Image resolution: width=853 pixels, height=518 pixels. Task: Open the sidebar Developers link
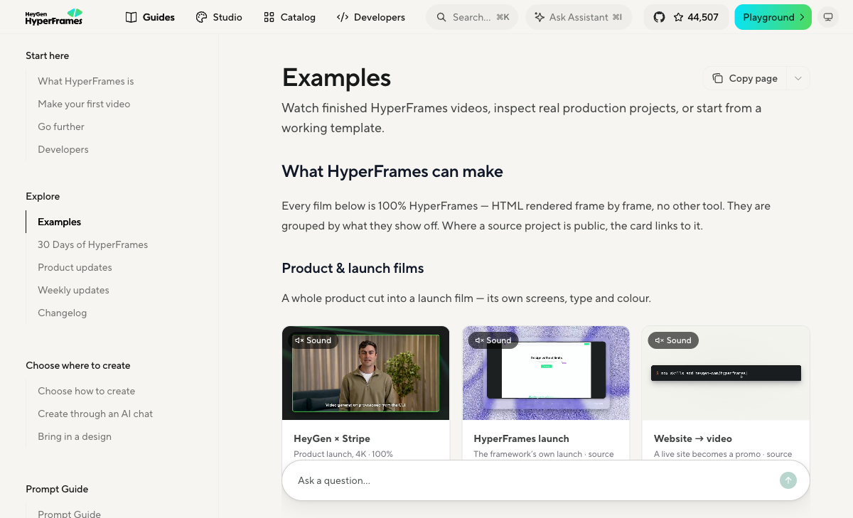[63, 149]
